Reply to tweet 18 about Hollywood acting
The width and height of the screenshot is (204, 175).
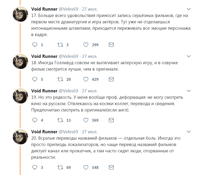pos(35,79)
